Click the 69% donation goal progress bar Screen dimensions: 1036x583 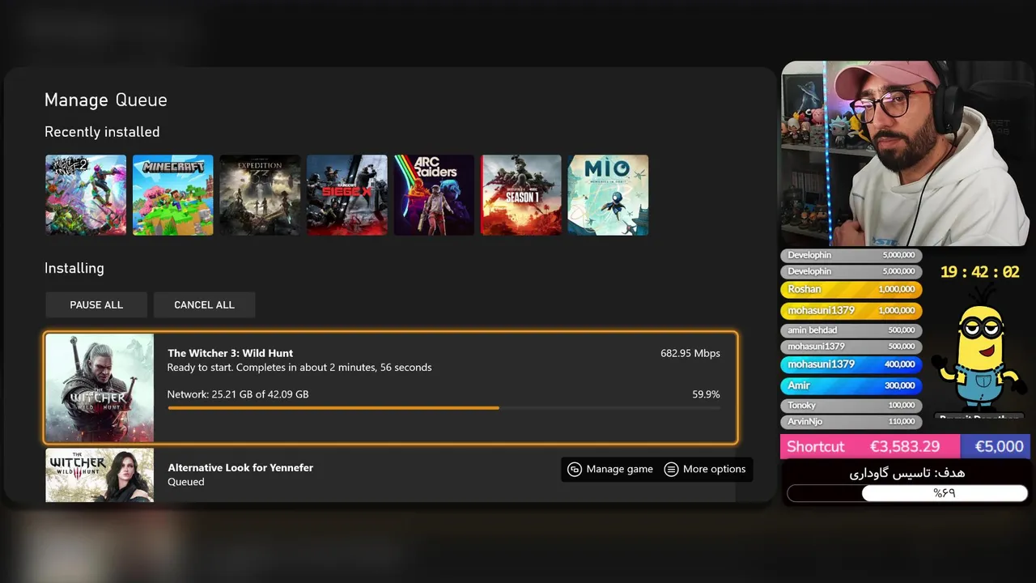907,492
